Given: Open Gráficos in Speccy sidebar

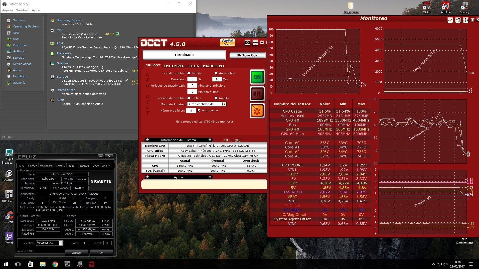Looking at the screenshot, I should pyautogui.click(x=19, y=51).
